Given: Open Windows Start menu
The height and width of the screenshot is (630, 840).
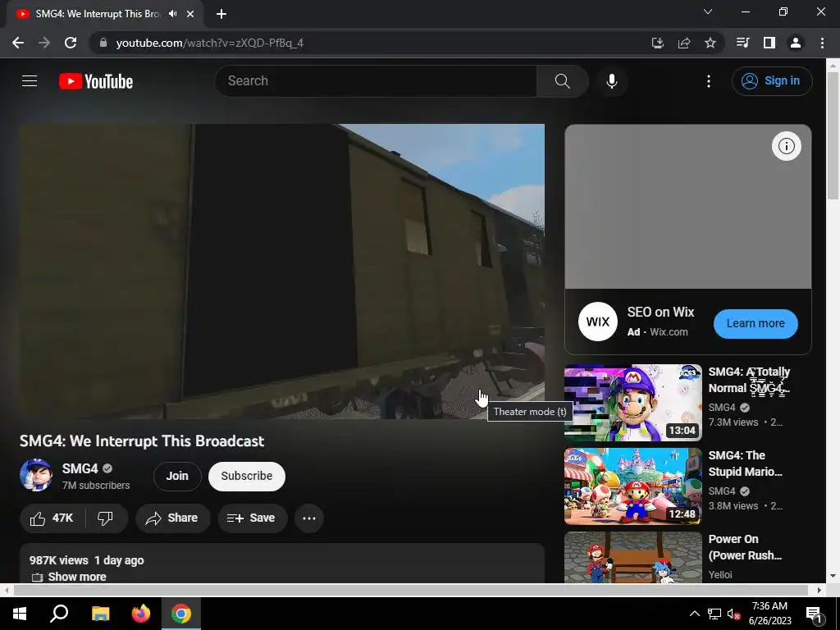Looking at the screenshot, I should click(x=20, y=614).
